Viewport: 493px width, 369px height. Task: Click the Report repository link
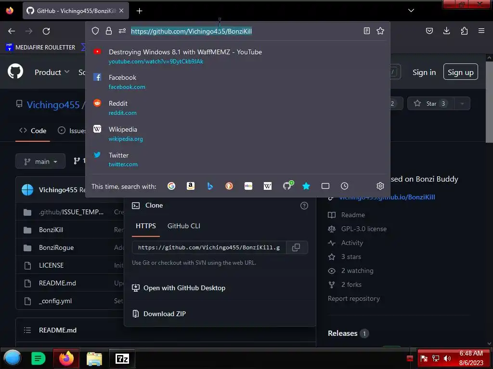(354, 298)
